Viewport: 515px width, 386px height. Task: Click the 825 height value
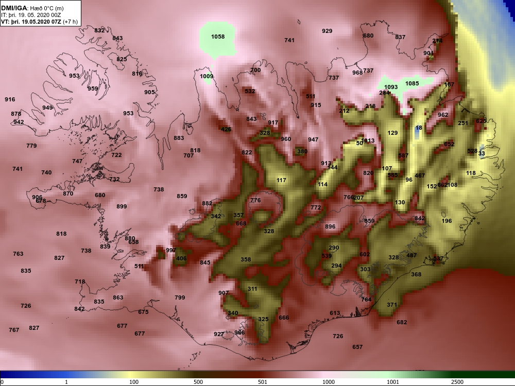coord(122,59)
